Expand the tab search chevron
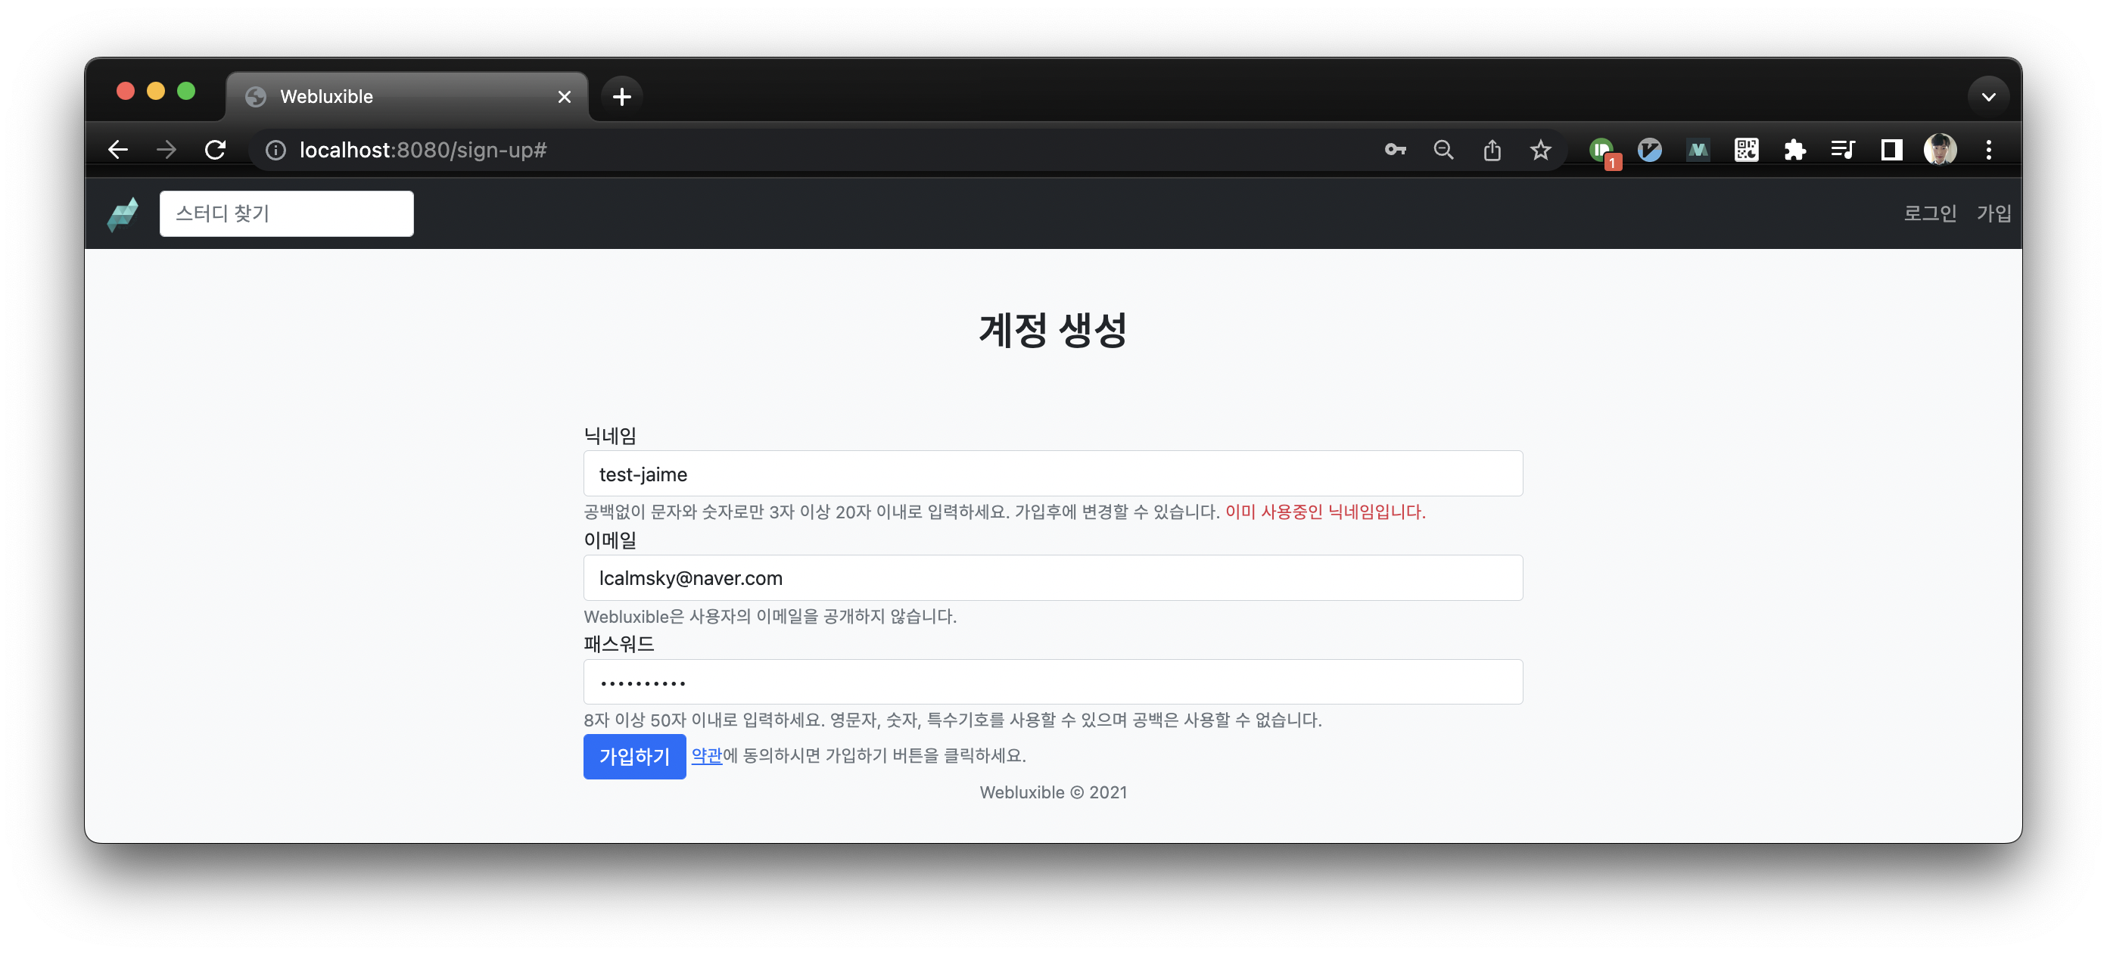Image resolution: width=2107 pixels, height=955 pixels. (x=1988, y=96)
